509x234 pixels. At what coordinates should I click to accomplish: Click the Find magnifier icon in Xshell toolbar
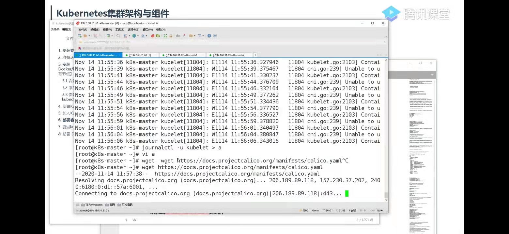click(x=118, y=36)
